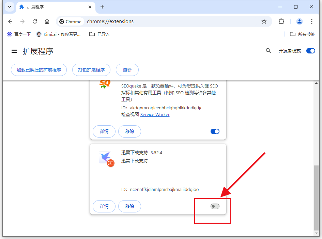Click scrollbar down arrow

click(x=316, y=233)
